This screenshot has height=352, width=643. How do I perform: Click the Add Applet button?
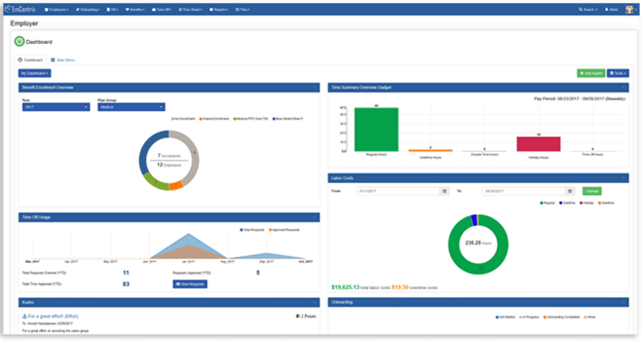click(x=591, y=73)
